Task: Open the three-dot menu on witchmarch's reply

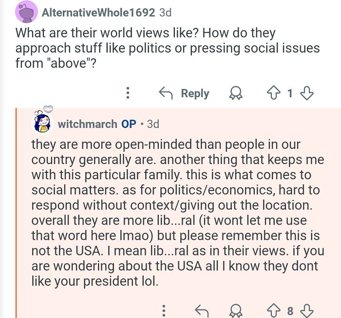Action: point(164,310)
